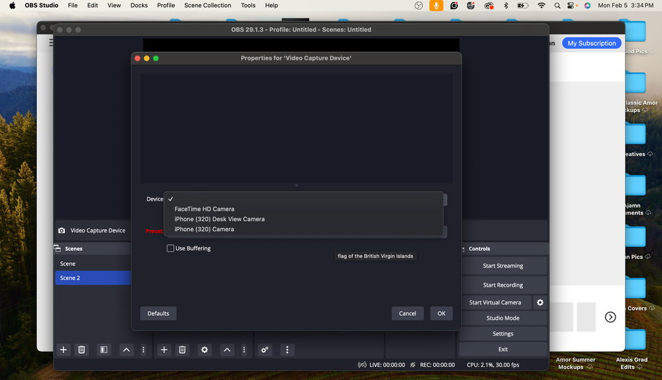
Task: Click the Exit button in Controls
Action: click(503, 350)
